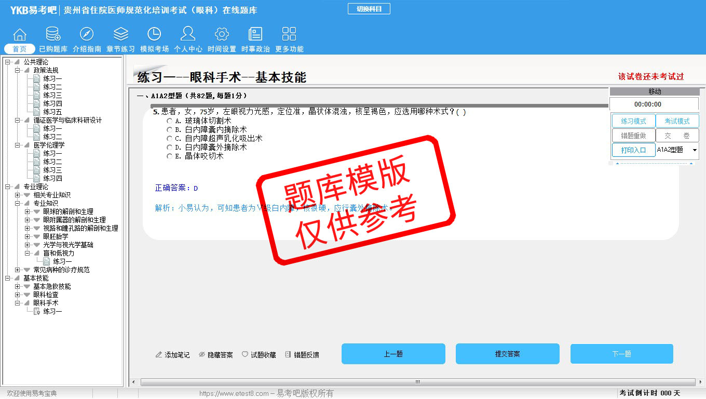Image resolution: width=706 pixels, height=399 pixels.
Task: Switch to 练习模式 tab
Action: pyautogui.click(x=633, y=121)
